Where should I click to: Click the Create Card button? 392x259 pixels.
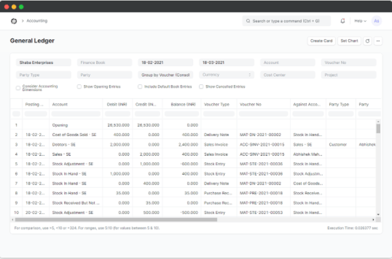[321, 41]
